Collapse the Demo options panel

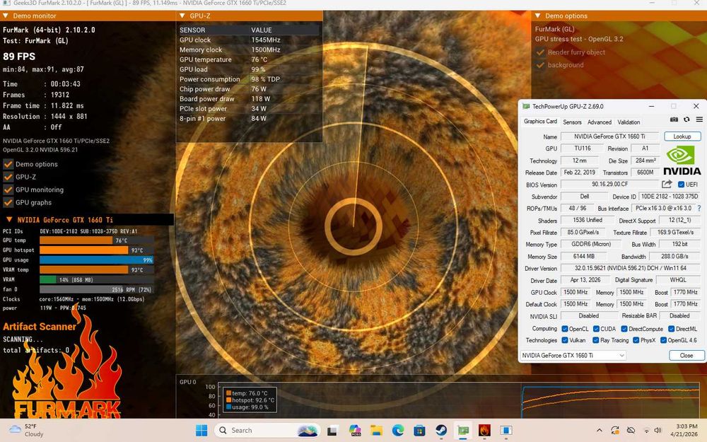coord(537,16)
